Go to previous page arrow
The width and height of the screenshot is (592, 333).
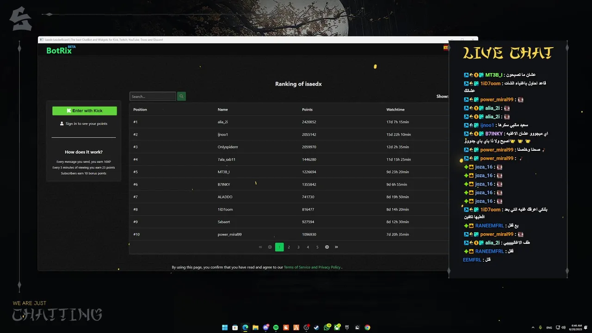coord(270,247)
